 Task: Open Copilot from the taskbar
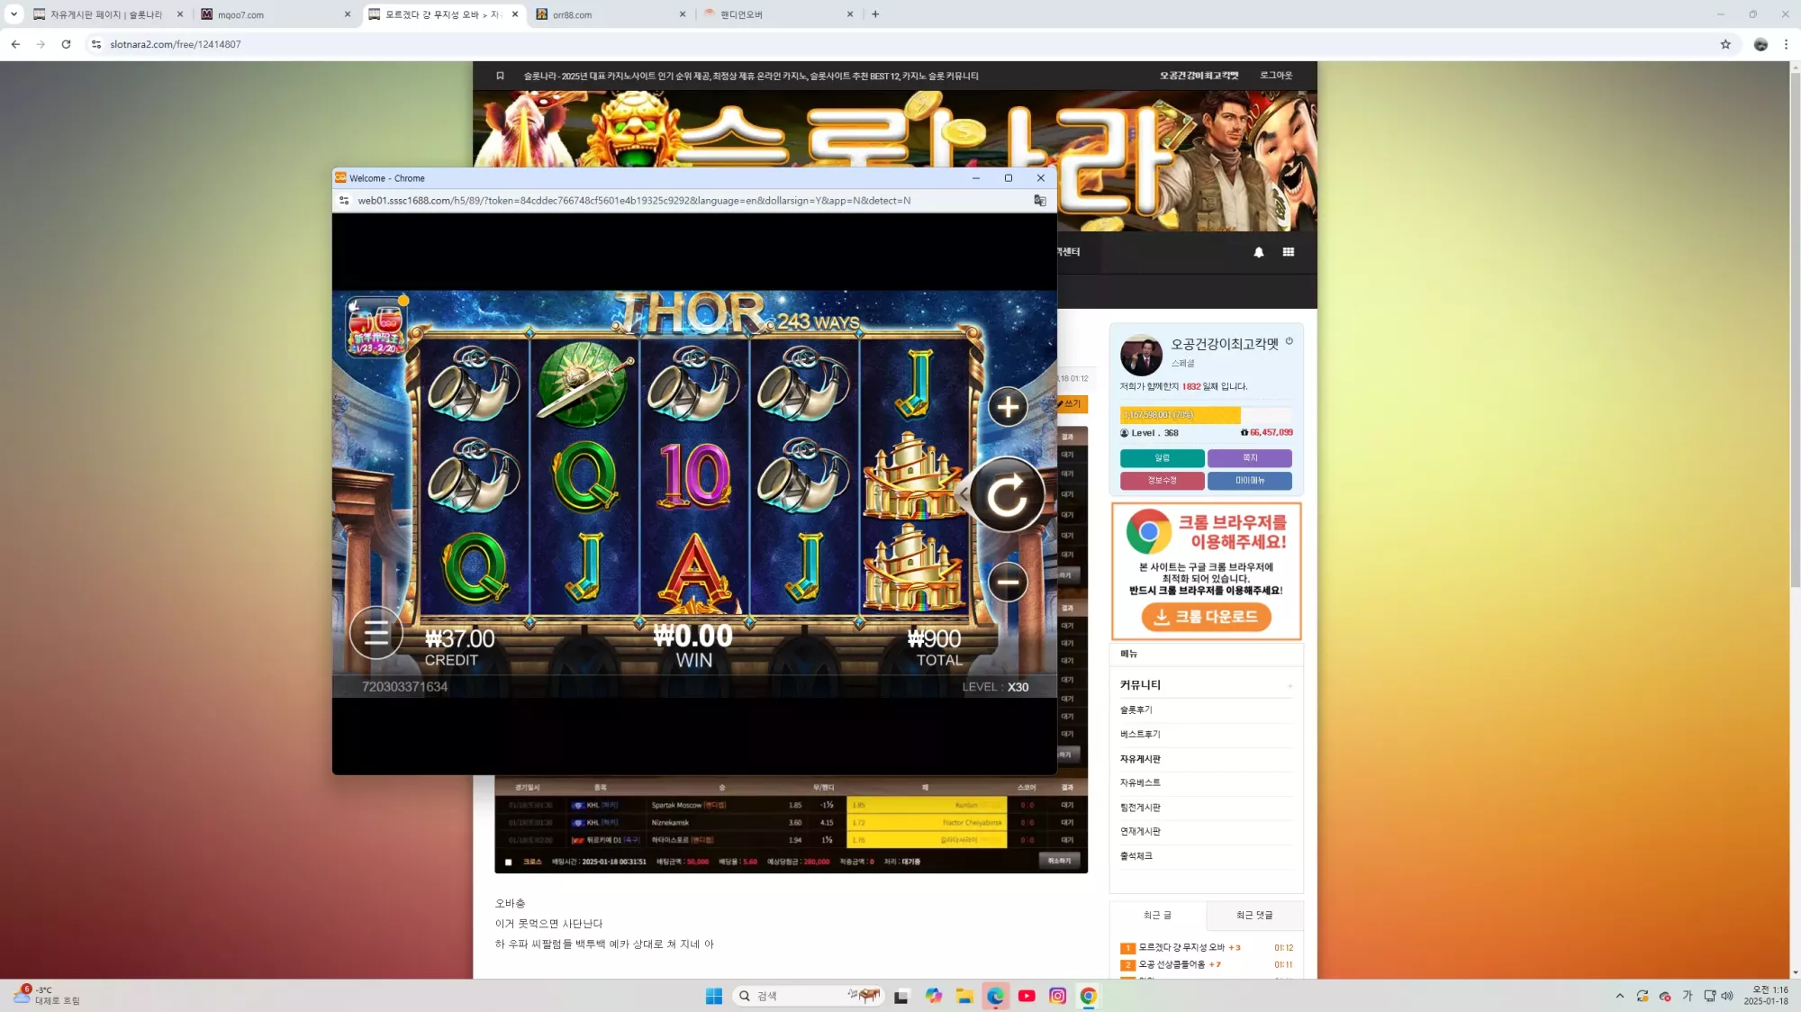(933, 996)
